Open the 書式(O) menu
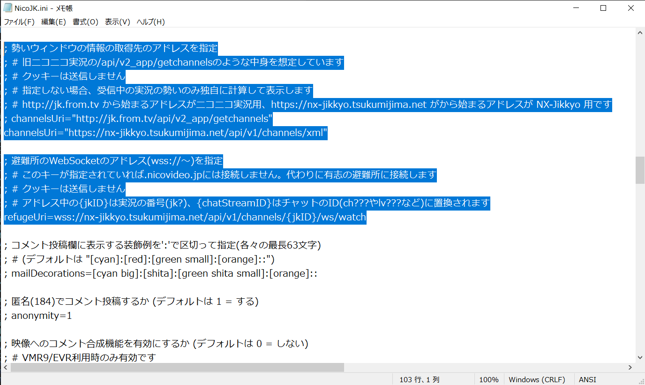645x385 pixels. click(85, 22)
